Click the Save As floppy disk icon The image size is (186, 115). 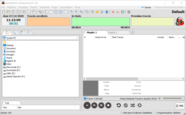coord(18,12)
